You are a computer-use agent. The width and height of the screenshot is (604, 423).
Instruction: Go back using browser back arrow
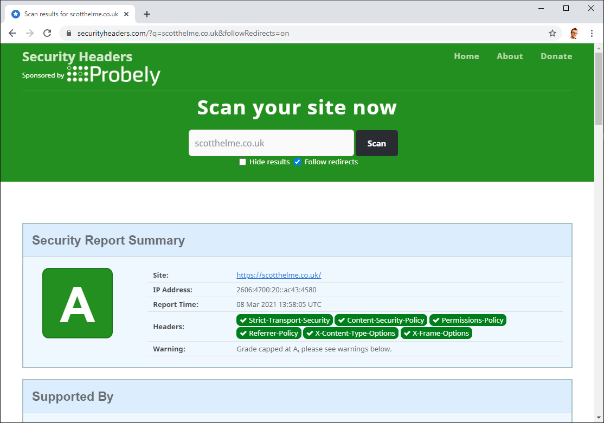click(12, 33)
